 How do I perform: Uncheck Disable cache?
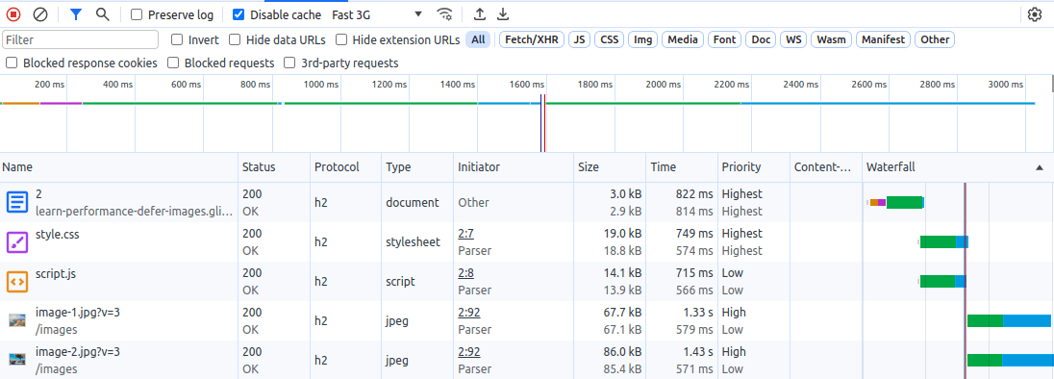click(x=238, y=14)
